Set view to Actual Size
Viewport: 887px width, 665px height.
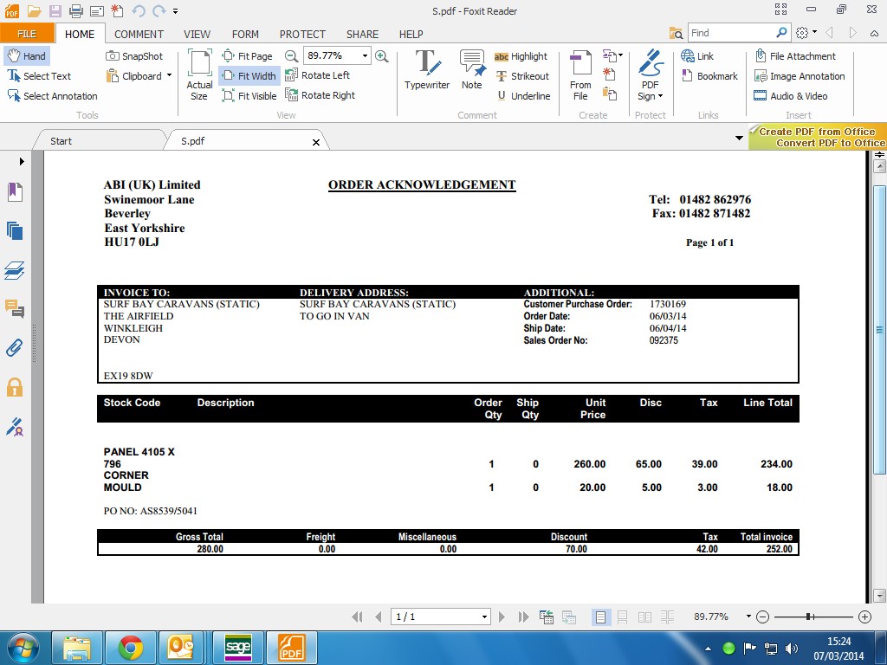click(200, 75)
